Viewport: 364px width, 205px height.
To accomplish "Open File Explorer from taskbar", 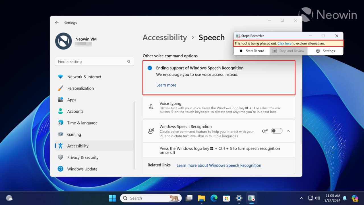I will [x=201, y=198].
